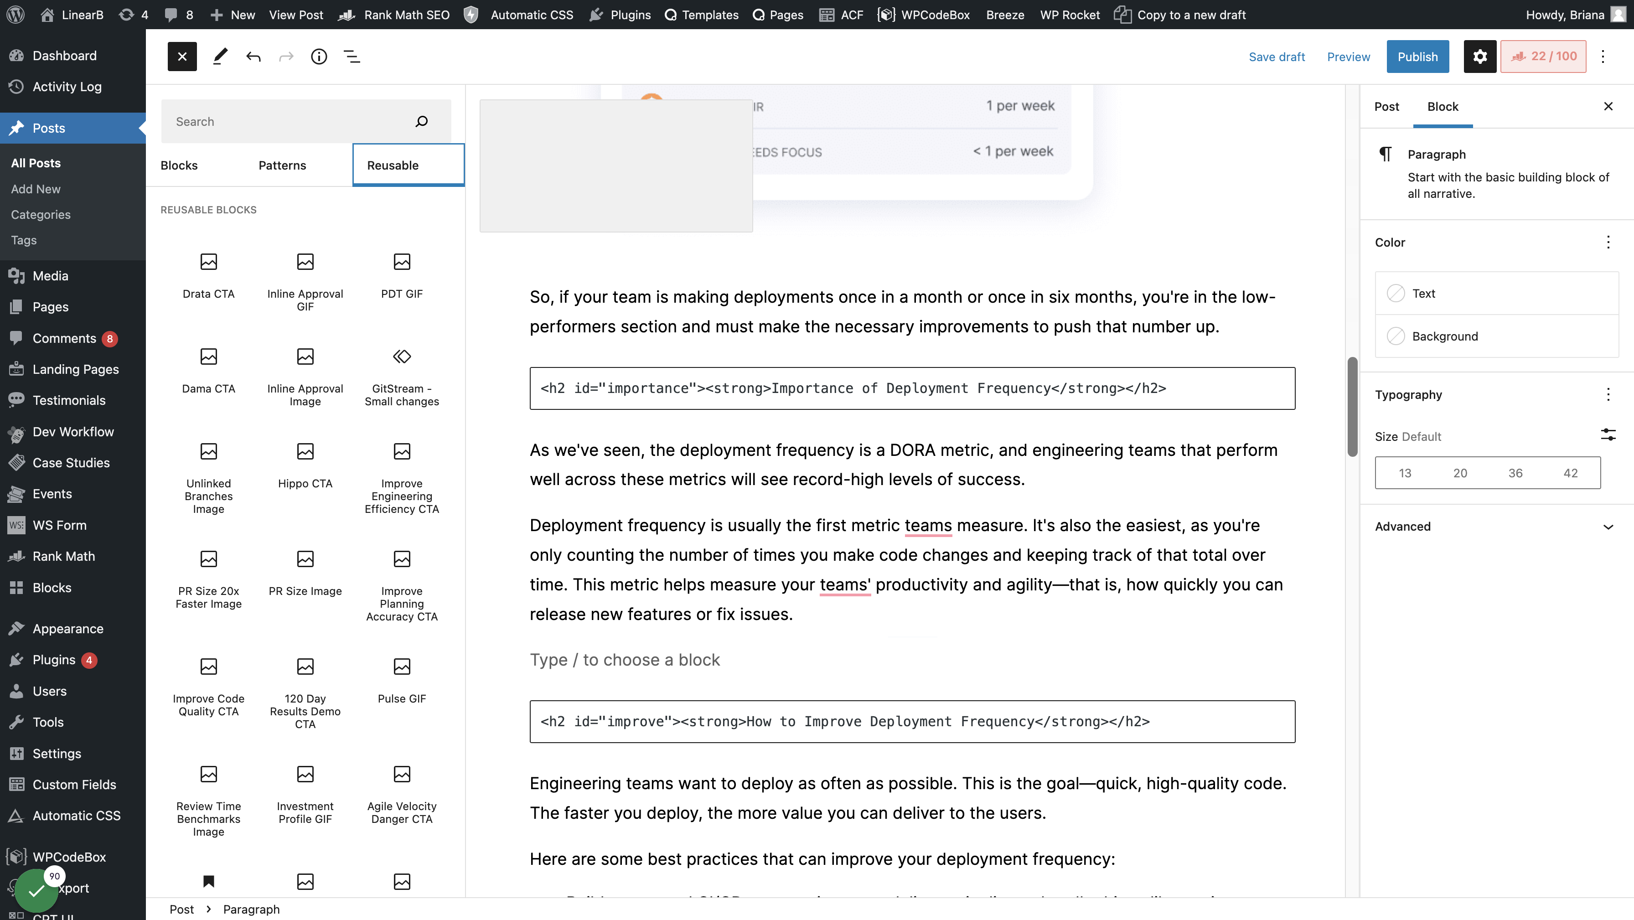Insert the GitStream - Small changes block
Screen dimensions: 1634x920
tap(402, 377)
